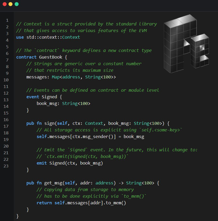Click "std::context::" in the use statement
The height and width of the screenshot is (221, 218).
pos(44,37)
